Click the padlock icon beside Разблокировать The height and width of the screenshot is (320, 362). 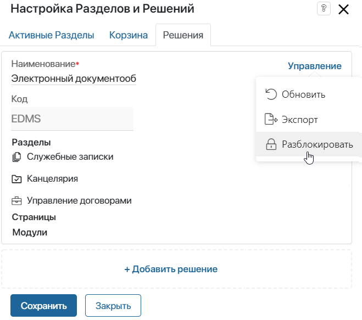pyautogui.click(x=271, y=144)
